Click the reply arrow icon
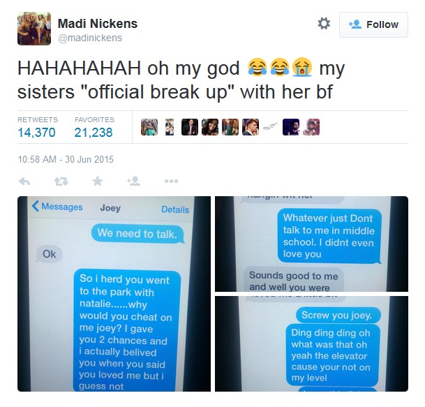The image size is (425, 407). click(x=24, y=181)
